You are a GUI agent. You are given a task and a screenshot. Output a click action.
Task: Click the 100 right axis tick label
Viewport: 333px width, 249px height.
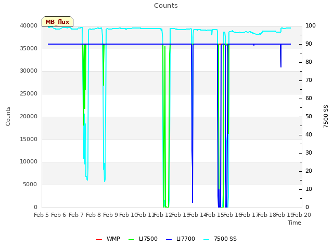click(311, 25)
